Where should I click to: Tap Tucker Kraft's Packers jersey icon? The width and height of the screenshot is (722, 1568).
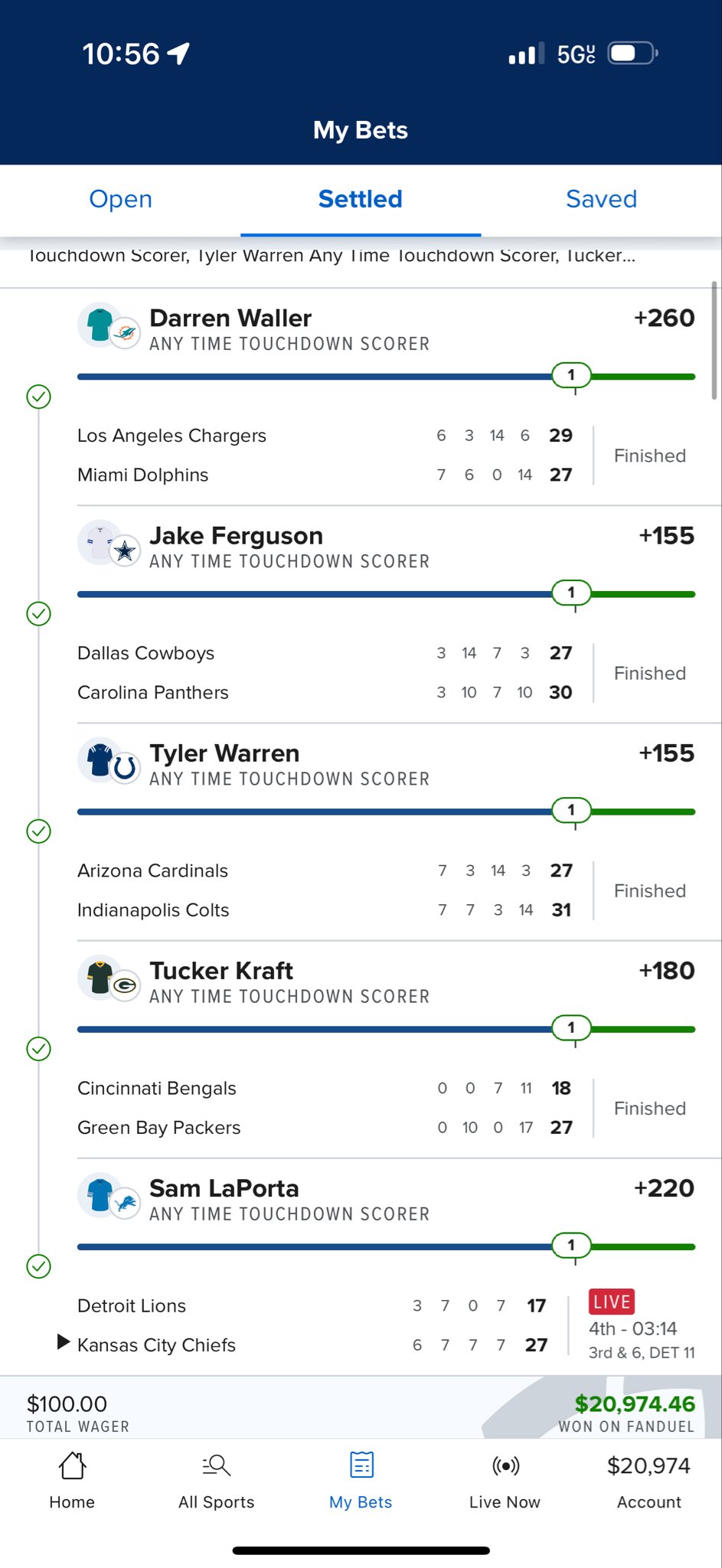tap(100, 977)
